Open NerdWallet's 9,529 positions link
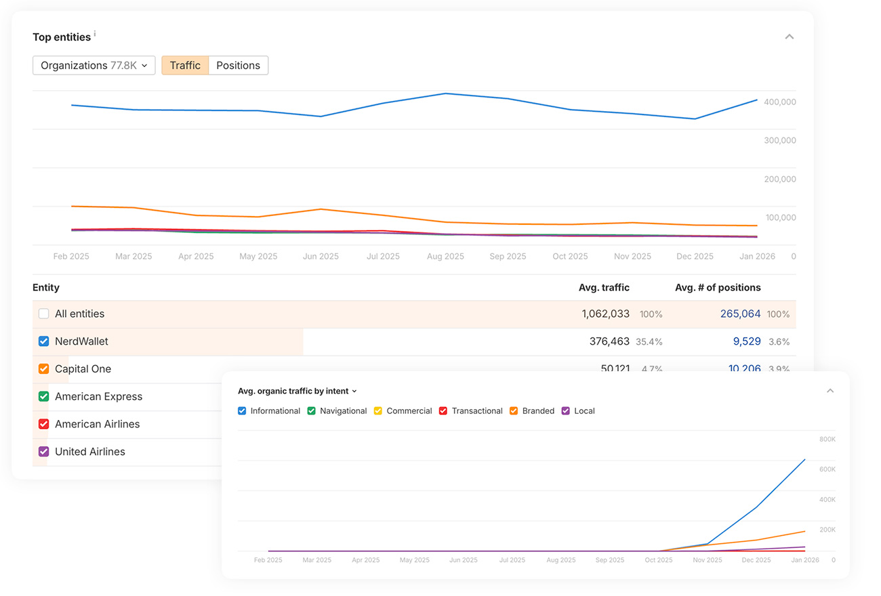 pyautogui.click(x=746, y=341)
